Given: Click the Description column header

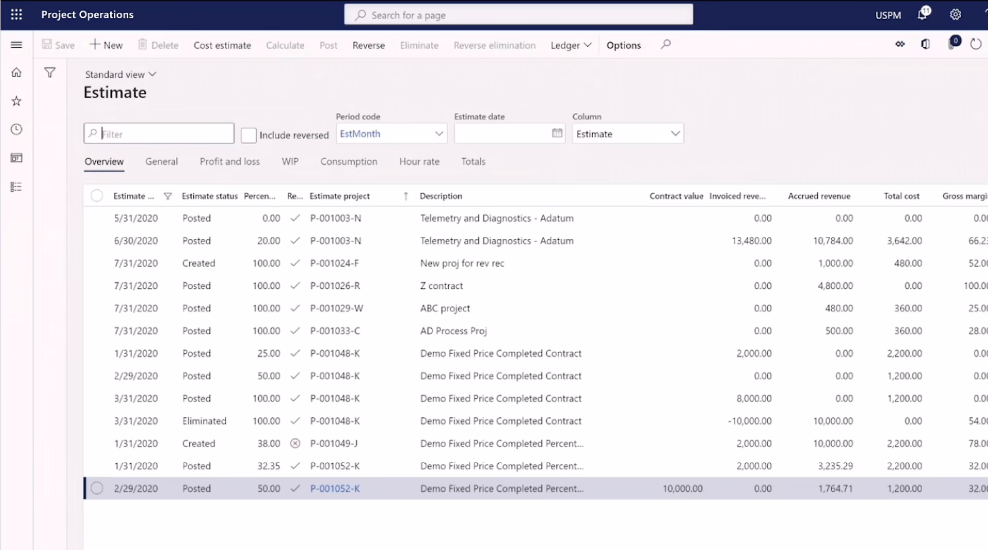Looking at the screenshot, I should click(x=441, y=196).
